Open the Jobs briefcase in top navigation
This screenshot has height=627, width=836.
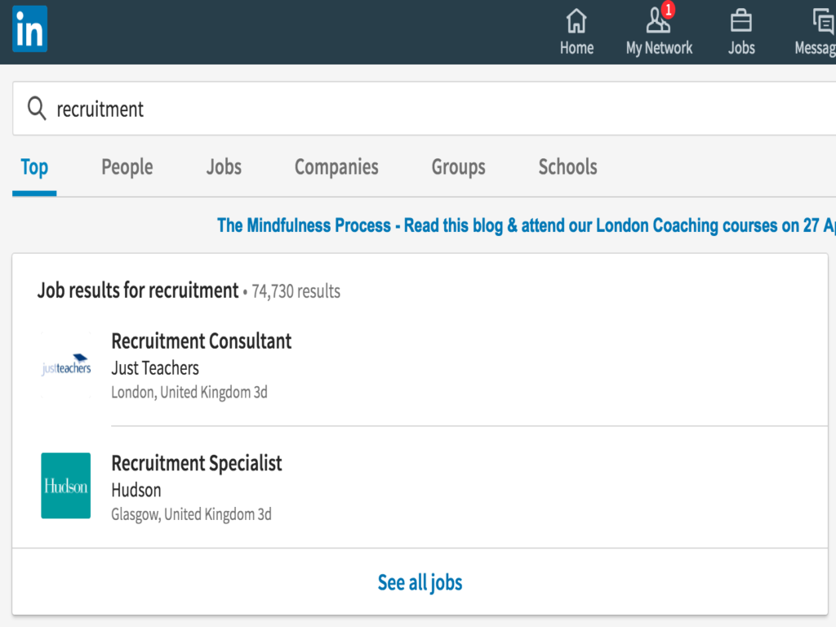coord(741,32)
